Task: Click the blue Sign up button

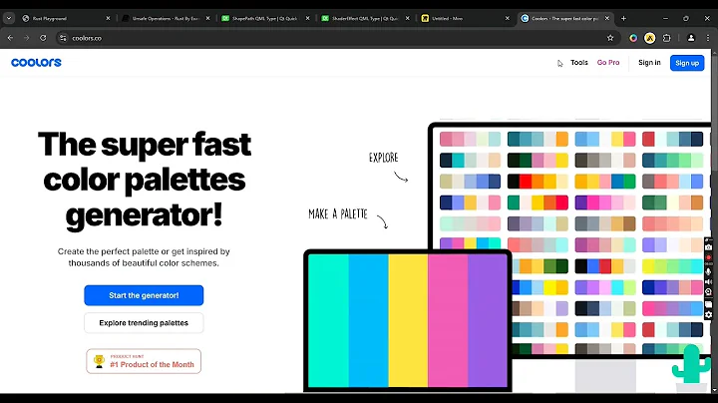Action: tap(687, 63)
